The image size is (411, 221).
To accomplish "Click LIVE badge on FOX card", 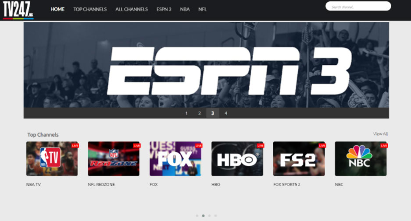I will click(x=199, y=146).
